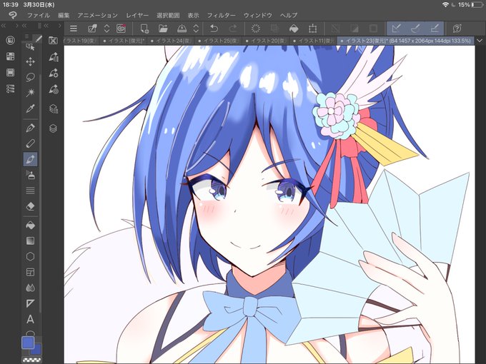Screen dimensions: 486x364
Task: Toggle snap to grid
Action: pos(435,29)
